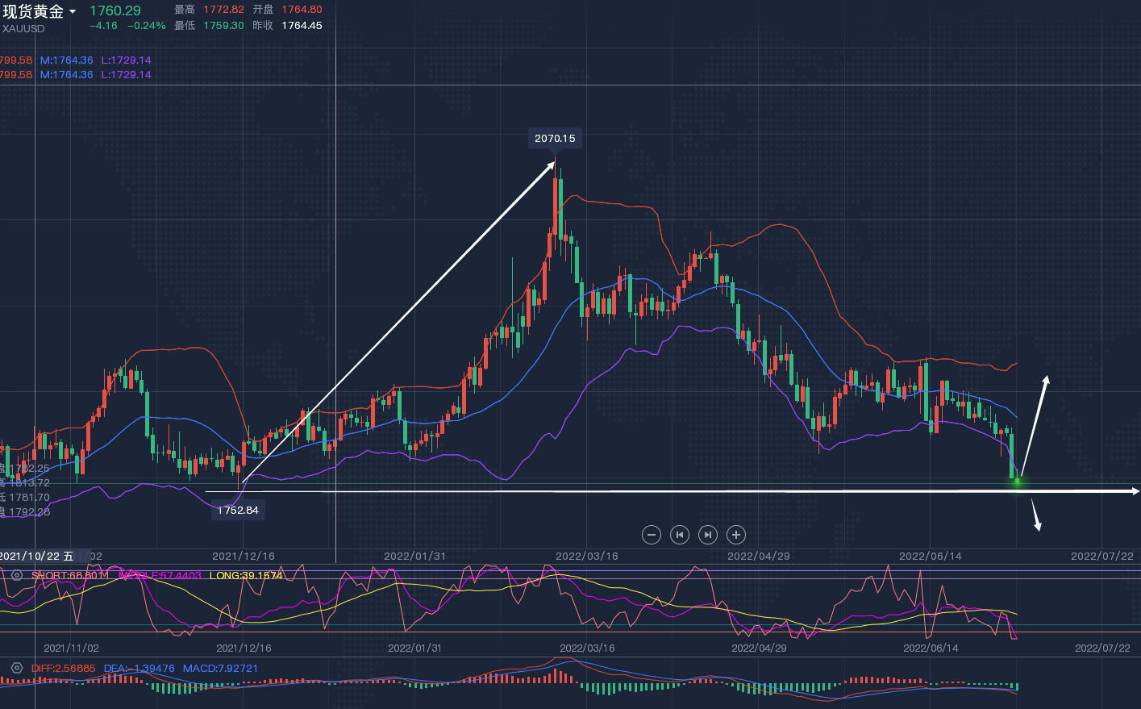Click the 现货黄金 instrument name
1141x709 pixels.
[x=33, y=12]
